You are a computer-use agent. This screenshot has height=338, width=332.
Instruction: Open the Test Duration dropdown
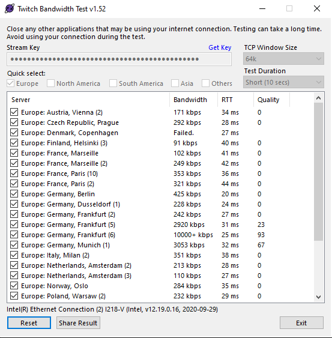click(283, 82)
